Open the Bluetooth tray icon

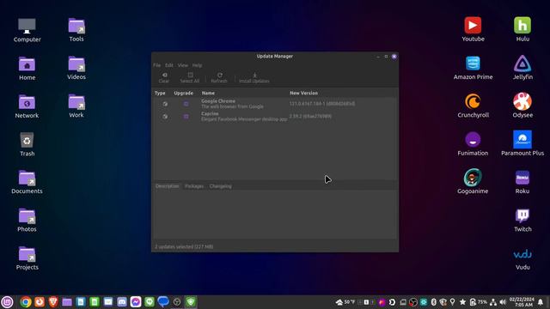(433, 301)
